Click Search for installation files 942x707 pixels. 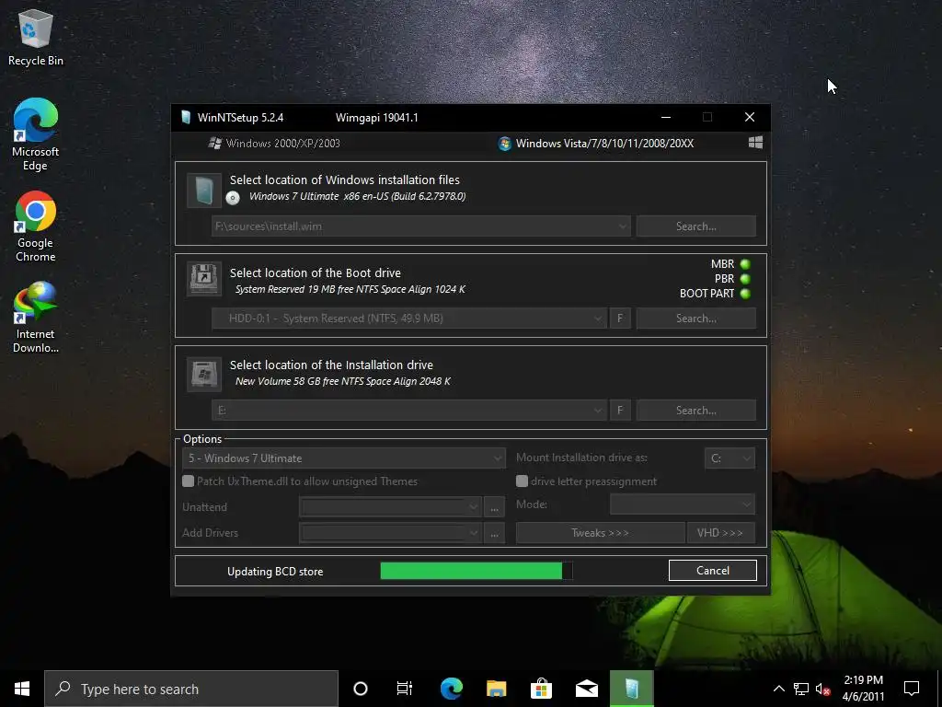pos(695,226)
